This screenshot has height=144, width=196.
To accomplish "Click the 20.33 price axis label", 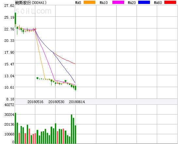I will (9, 41).
